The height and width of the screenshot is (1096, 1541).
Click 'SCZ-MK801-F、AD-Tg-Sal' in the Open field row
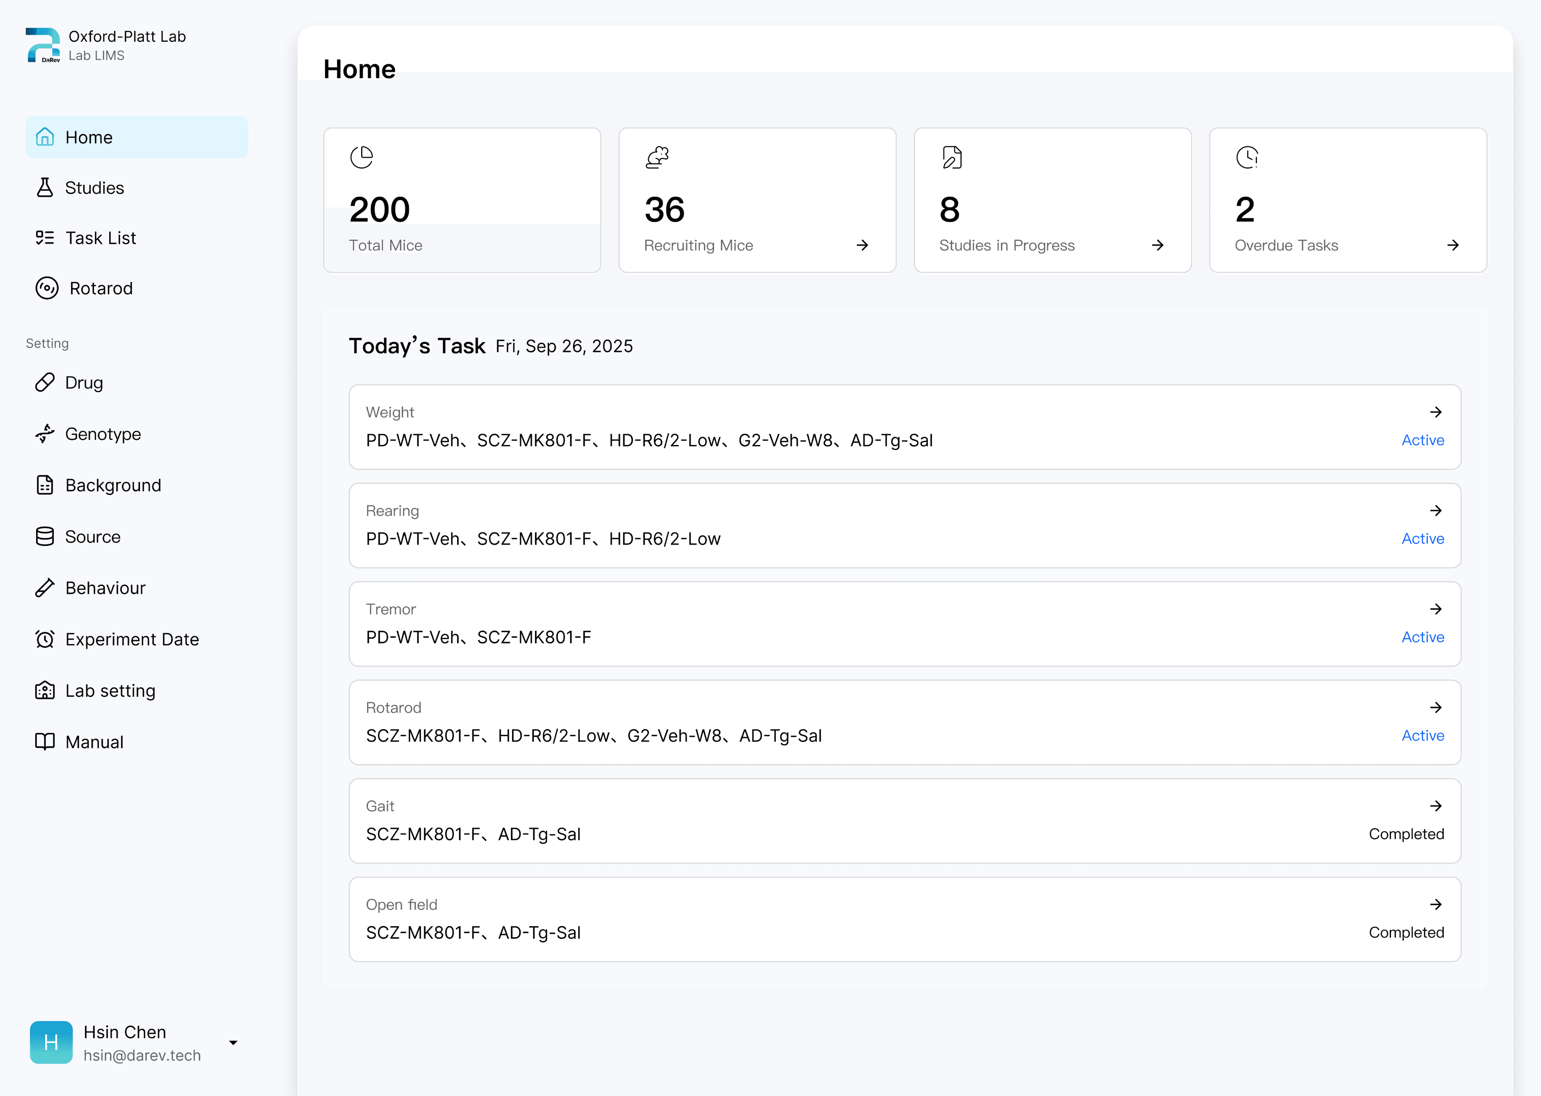point(473,933)
